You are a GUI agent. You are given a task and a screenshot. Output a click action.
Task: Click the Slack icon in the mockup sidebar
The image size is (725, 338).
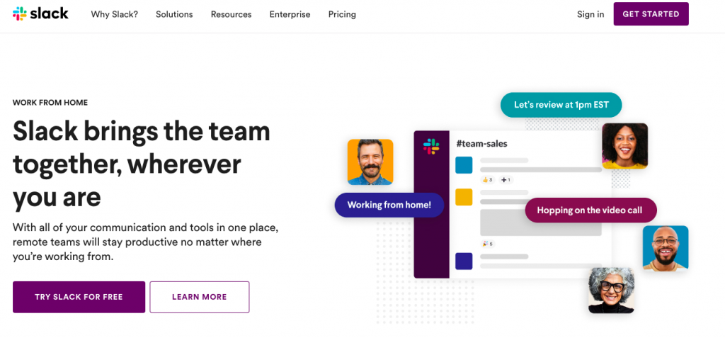[x=431, y=146]
